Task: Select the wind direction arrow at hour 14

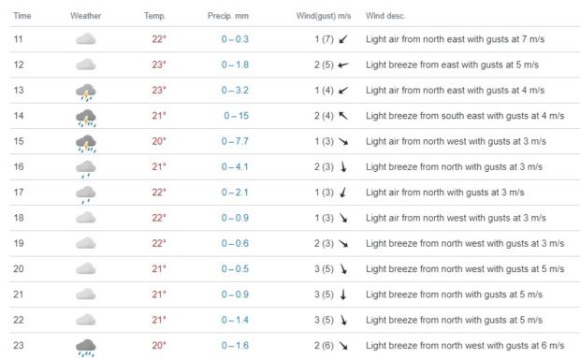Action: tap(343, 116)
